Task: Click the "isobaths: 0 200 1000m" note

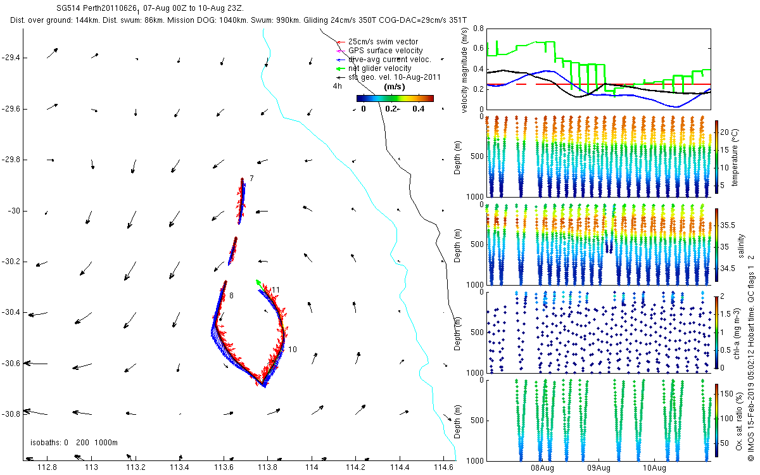Action: (74, 442)
